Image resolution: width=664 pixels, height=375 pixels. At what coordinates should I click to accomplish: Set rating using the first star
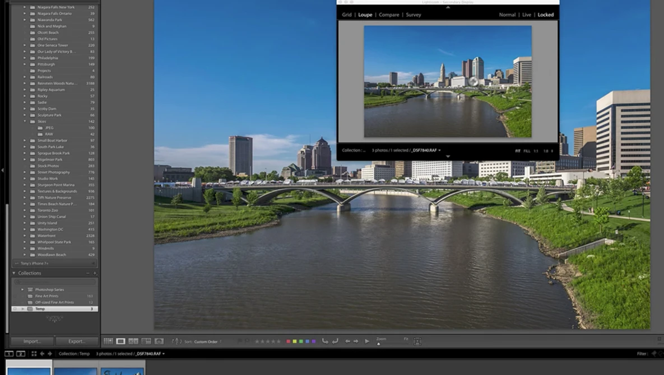[x=257, y=341]
